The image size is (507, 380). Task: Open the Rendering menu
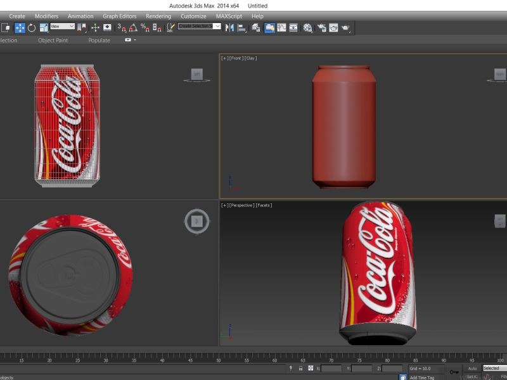point(158,16)
